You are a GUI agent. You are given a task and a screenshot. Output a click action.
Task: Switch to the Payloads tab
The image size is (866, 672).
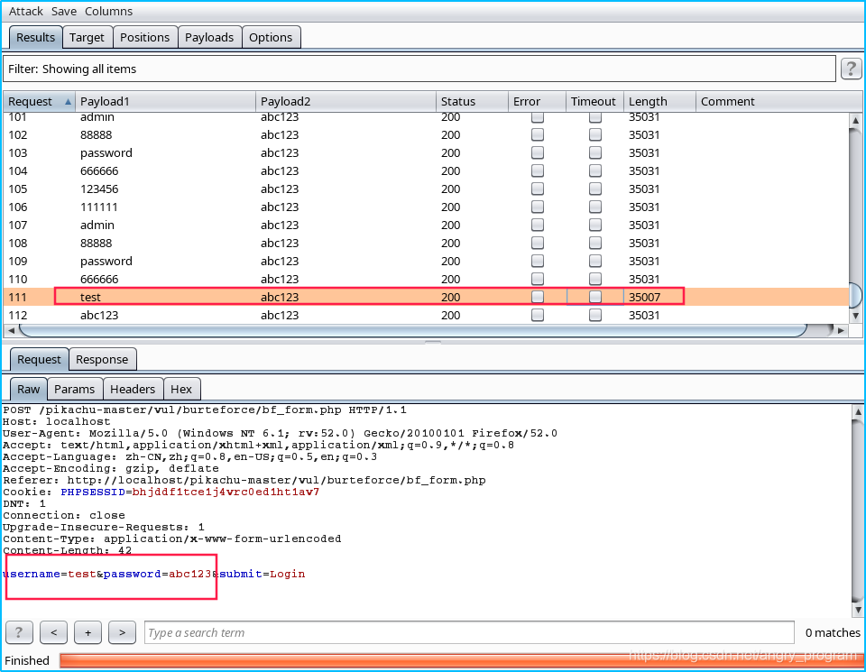point(209,38)
